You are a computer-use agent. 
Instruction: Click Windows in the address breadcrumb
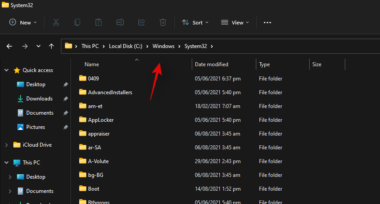pos(163,46)
